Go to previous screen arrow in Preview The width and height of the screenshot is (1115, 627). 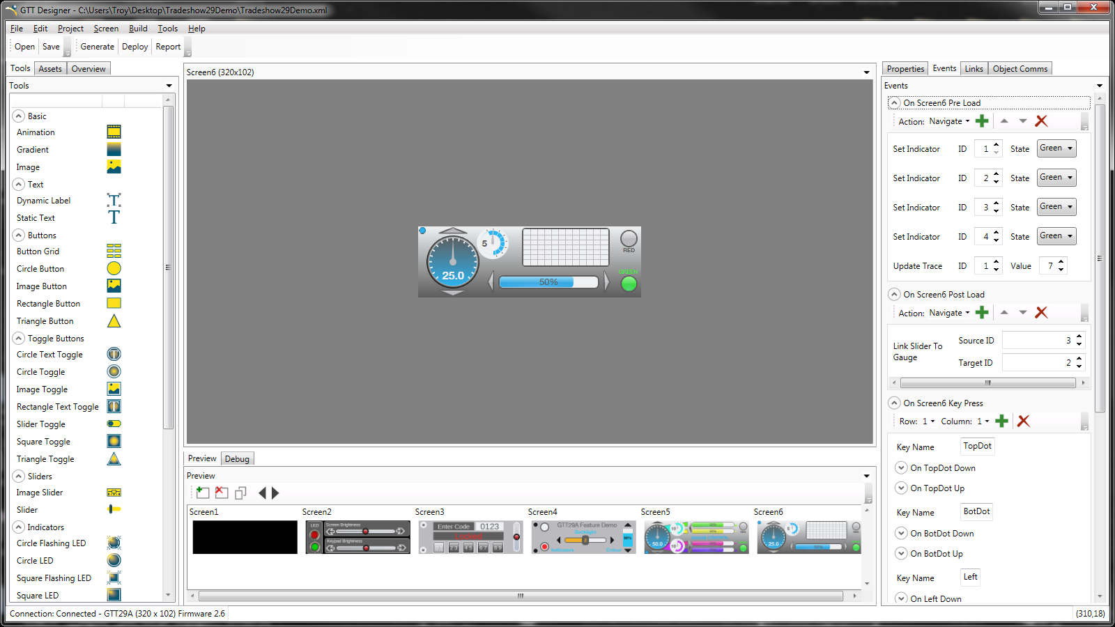(x=262, y=493)
